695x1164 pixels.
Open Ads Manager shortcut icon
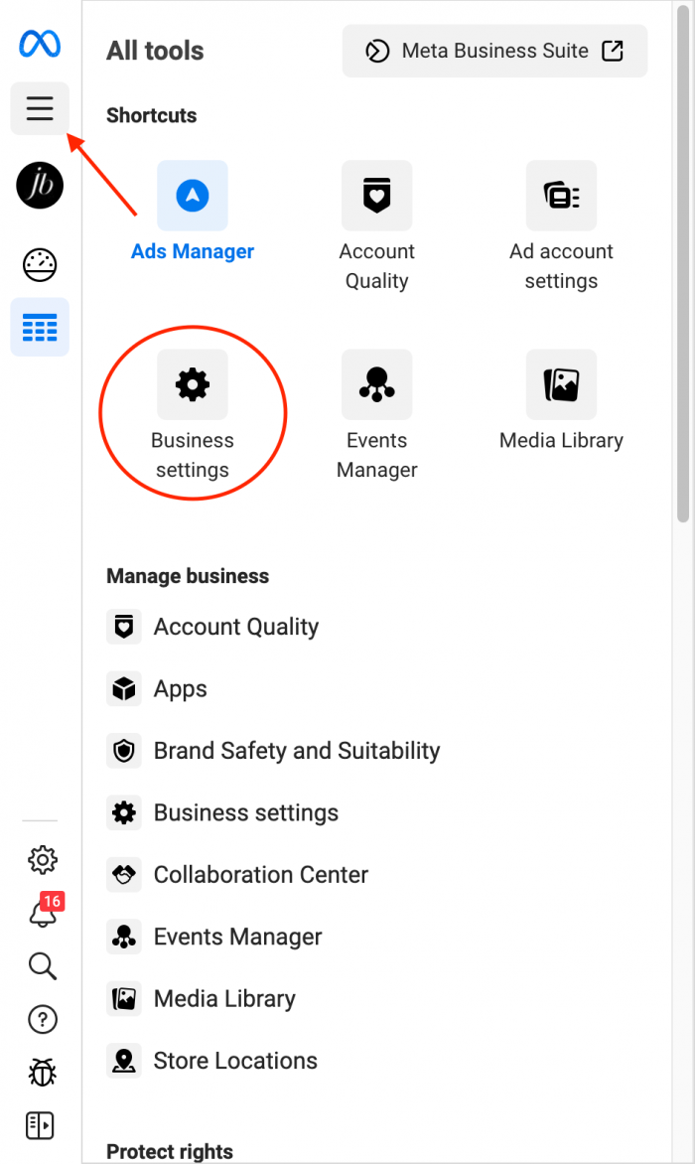click(x=192, y=196)
